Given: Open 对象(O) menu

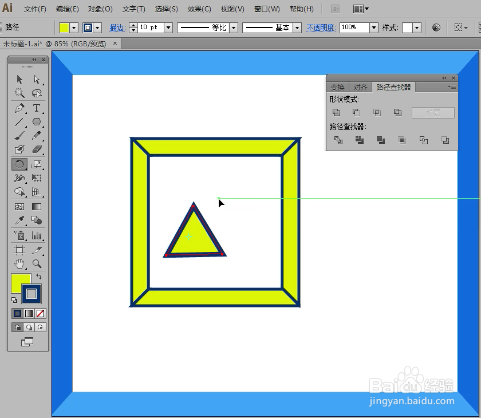Looking at the screenshot, I should coord(100,9).
